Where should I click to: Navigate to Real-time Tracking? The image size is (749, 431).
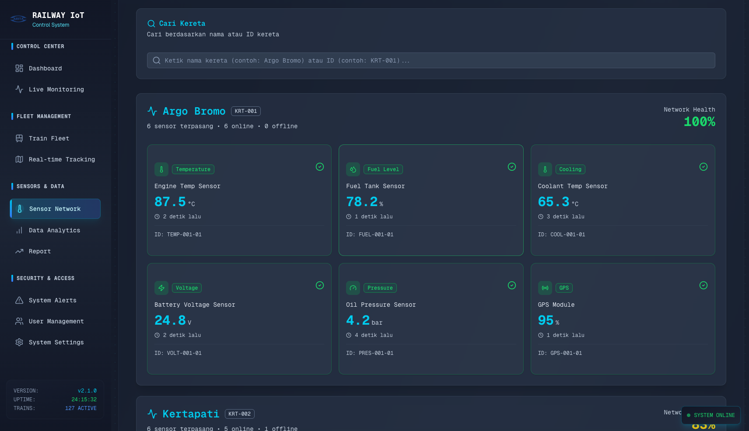(x=62, y=160)
